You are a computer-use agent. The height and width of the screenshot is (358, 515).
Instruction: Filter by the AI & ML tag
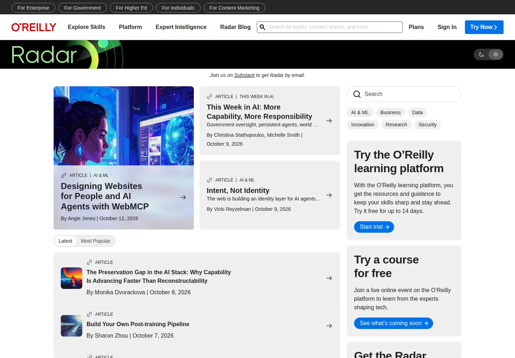pos(360,112)
